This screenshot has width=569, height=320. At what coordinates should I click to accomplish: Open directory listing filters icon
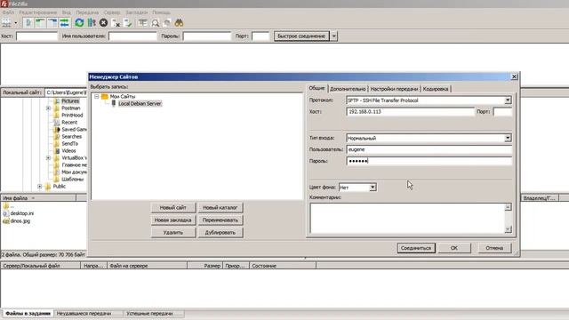tap(142, 23)
